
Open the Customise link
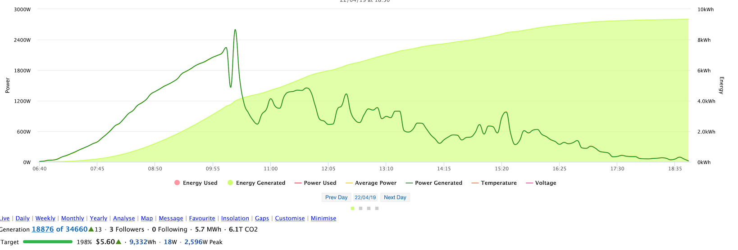(x=290, y=219)
